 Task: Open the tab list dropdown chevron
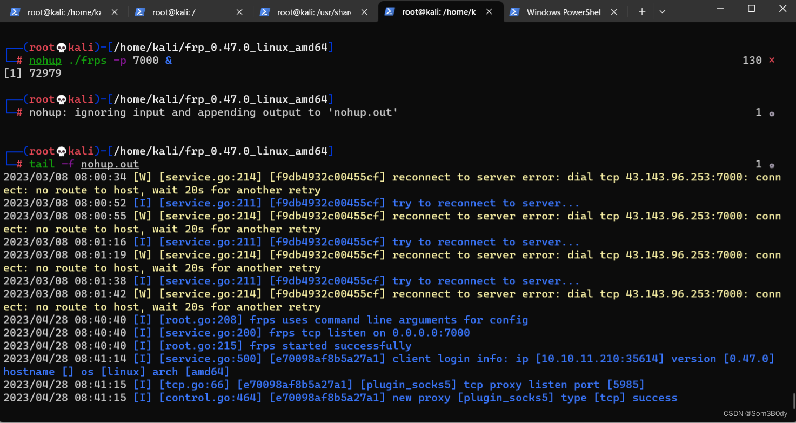click(x=662, y=11)
